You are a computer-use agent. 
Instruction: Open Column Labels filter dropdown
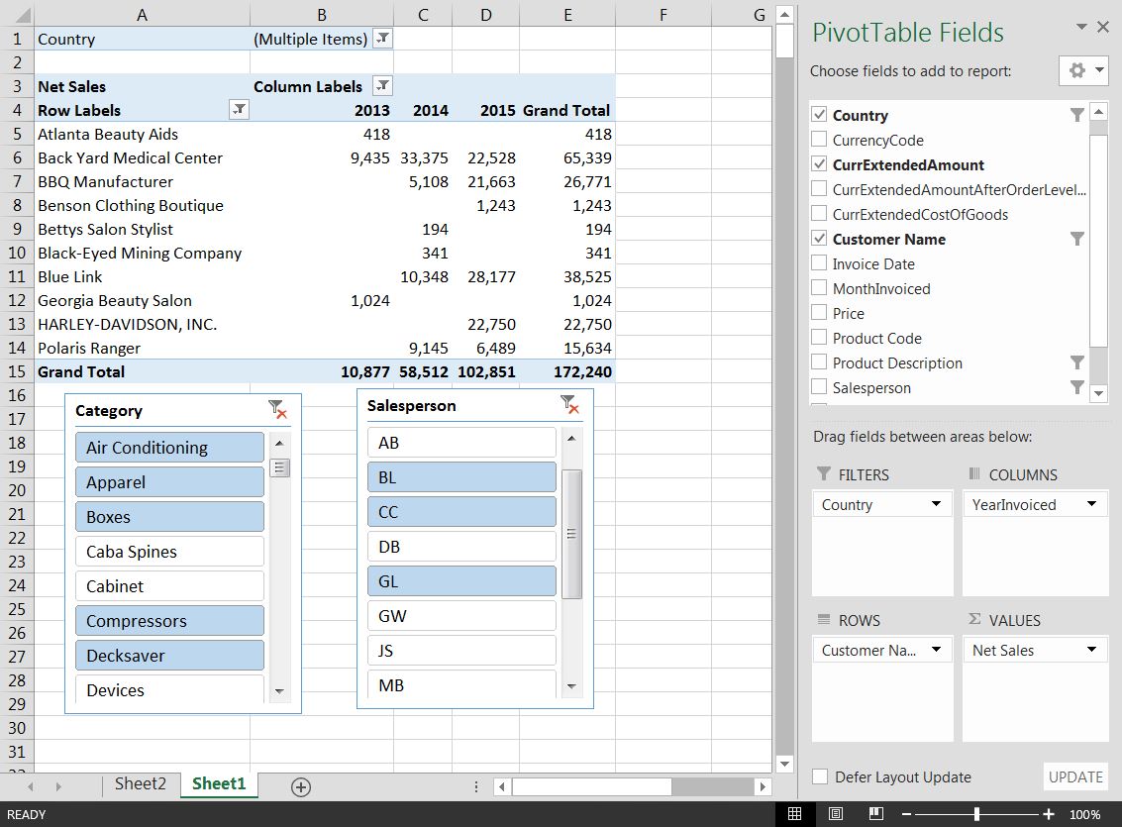point(382,86)
